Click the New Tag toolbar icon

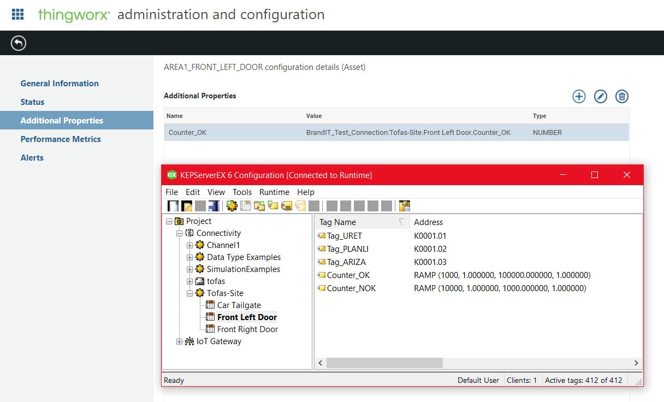pos(273,206)
